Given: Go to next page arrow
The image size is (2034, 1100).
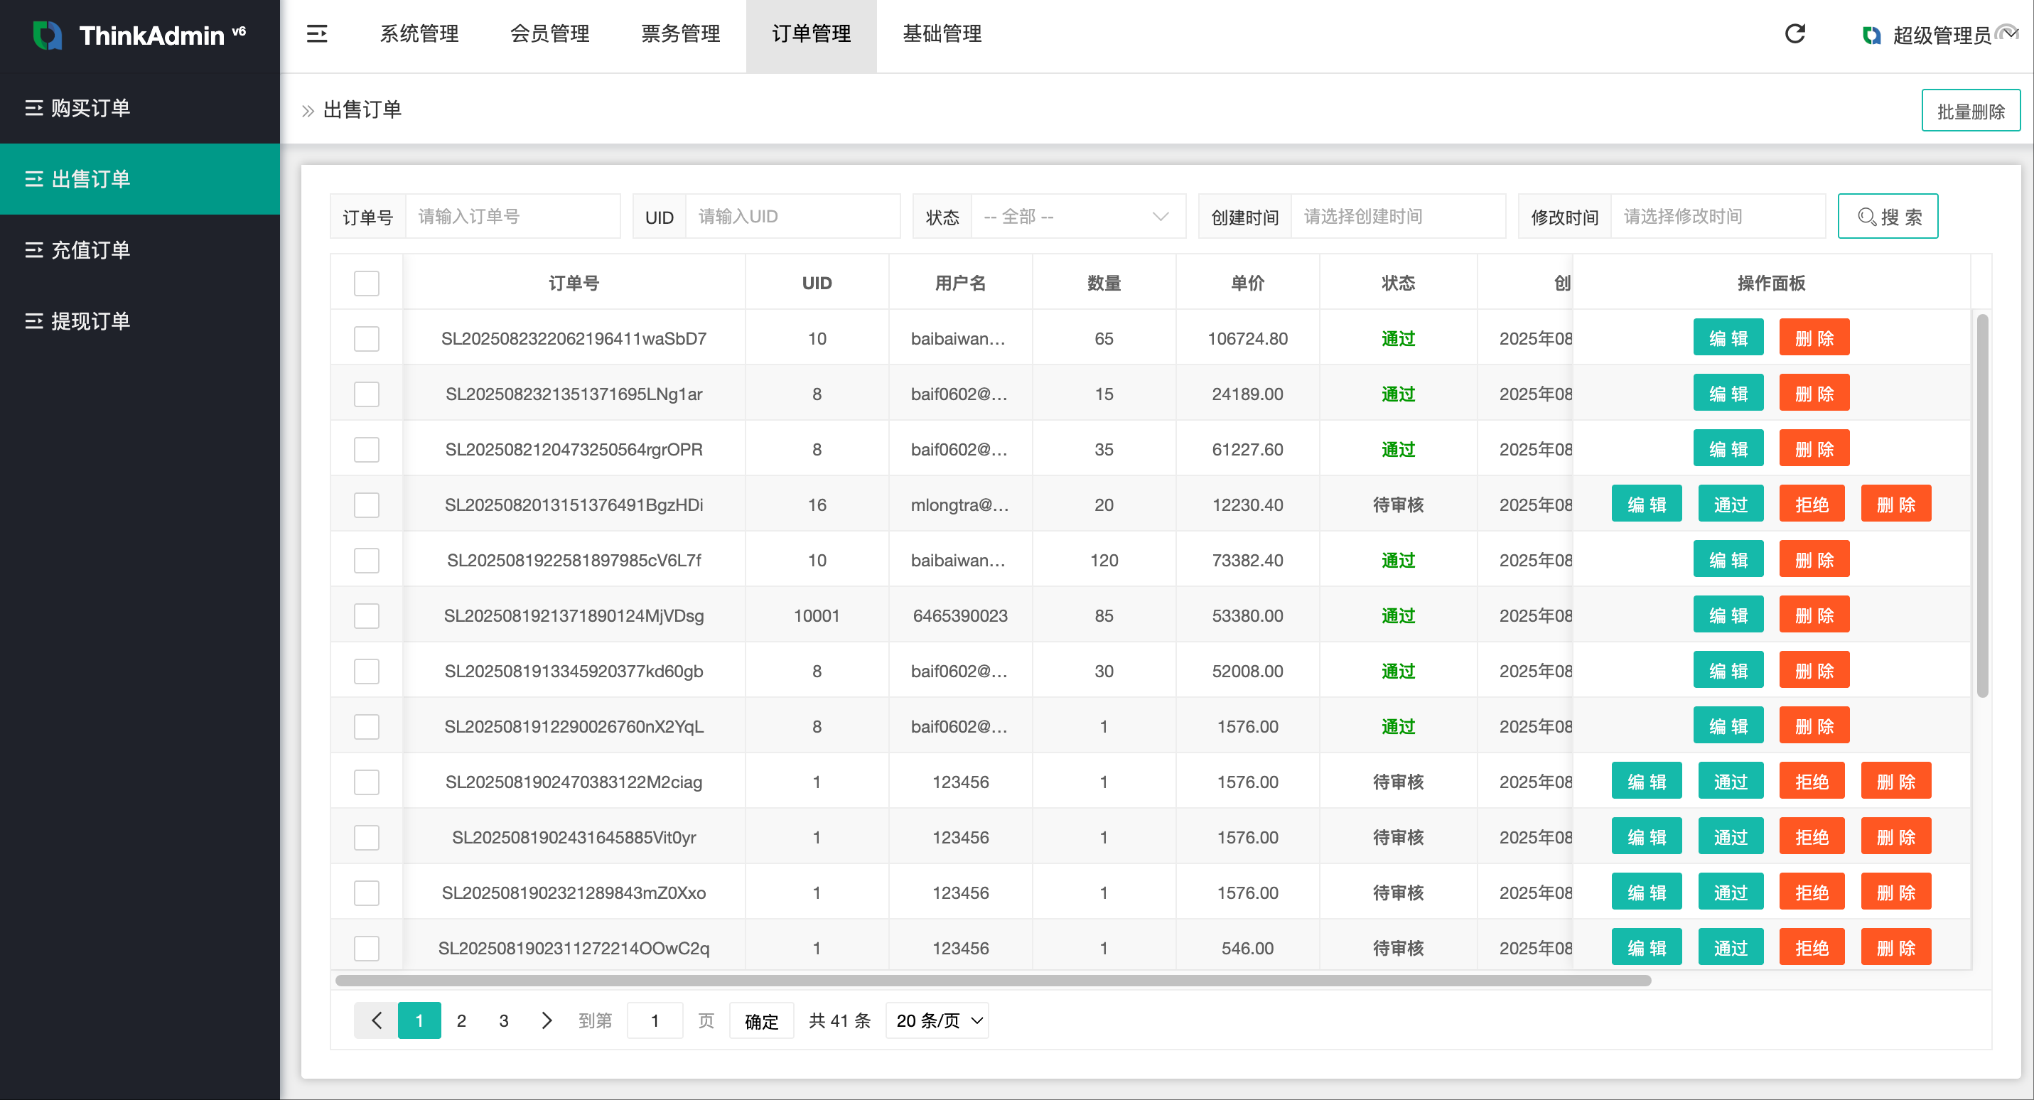Looking at the screenshot, I should point(547,1020).
